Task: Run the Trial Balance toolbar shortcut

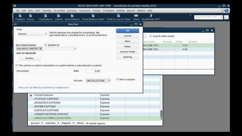Action: point(45,17)
